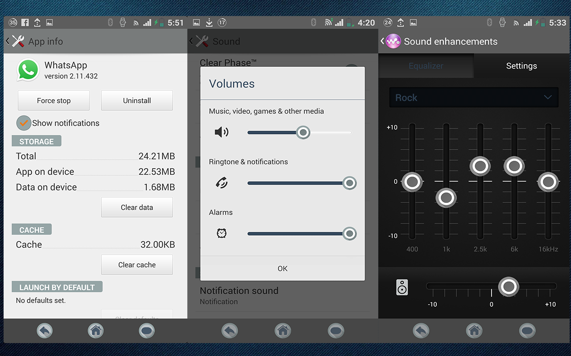Tap the media volume slider handle
This screenshot has height=356, width=571.
tap(303, 132)
